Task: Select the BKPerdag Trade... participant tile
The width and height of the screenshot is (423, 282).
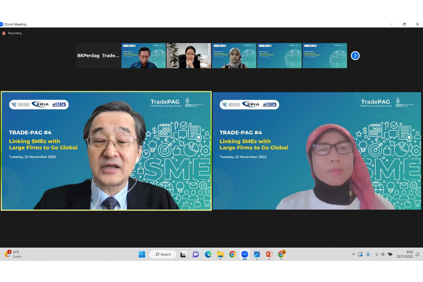Action: pos(98,56)
